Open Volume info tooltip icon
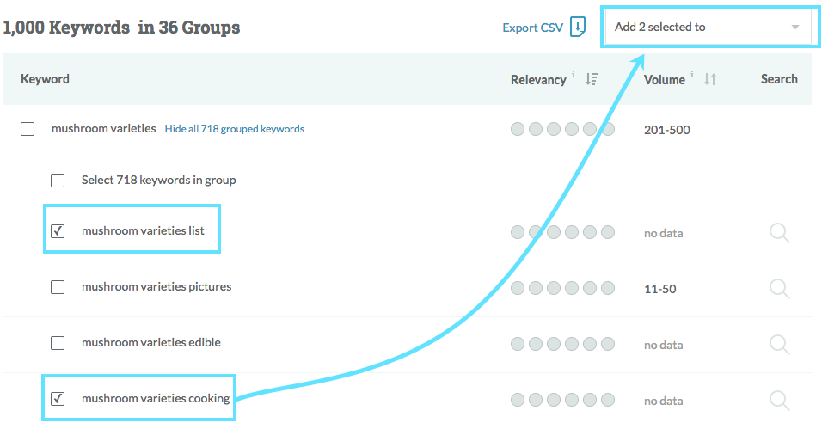 pyautogui.click(x=692, y=75)
